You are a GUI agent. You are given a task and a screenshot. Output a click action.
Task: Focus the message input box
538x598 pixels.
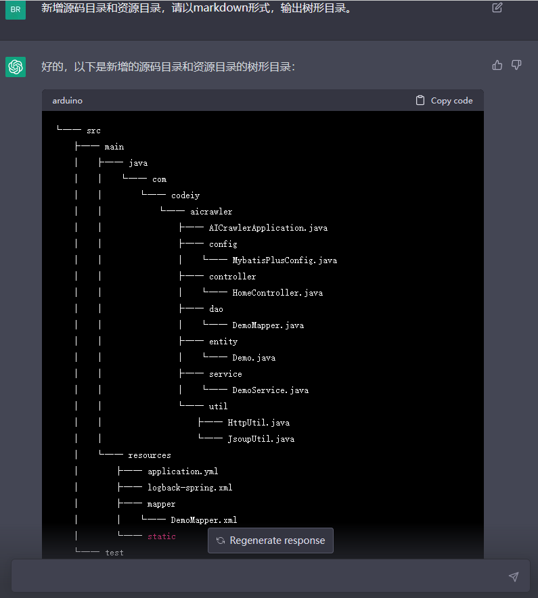(x=271, y=576)
